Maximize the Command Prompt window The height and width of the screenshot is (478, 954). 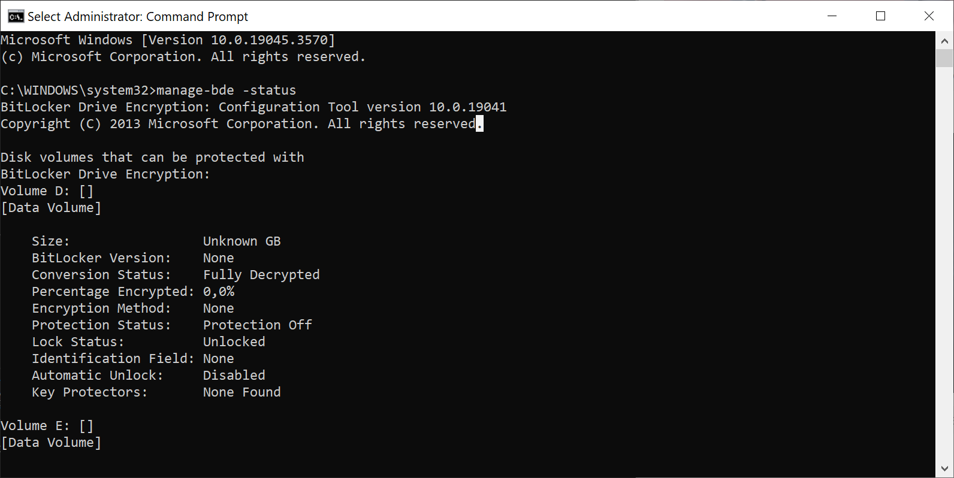880,16
